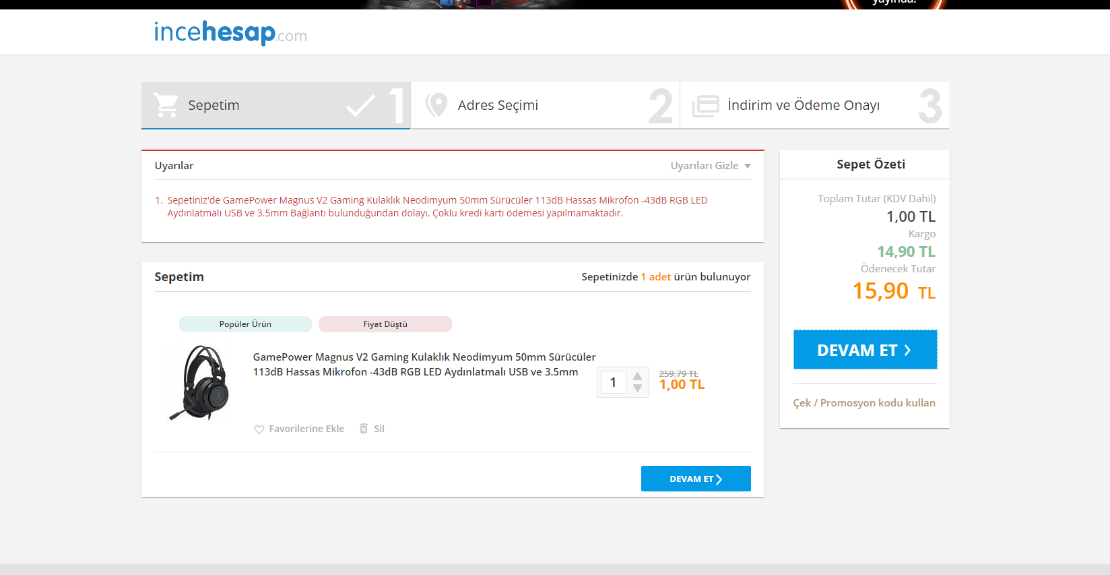Click the payment card icon for Ödeme Onayı
The height and width of the screenshot is (575, 1110).
point(706,106)
